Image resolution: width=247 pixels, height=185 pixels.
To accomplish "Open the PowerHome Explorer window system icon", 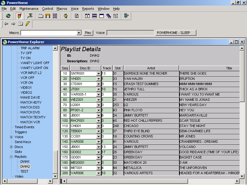I will pos(5,42).
